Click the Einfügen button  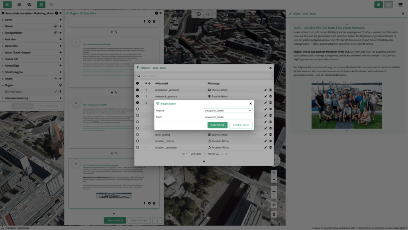pyautogui.click(x=217, y=125)
